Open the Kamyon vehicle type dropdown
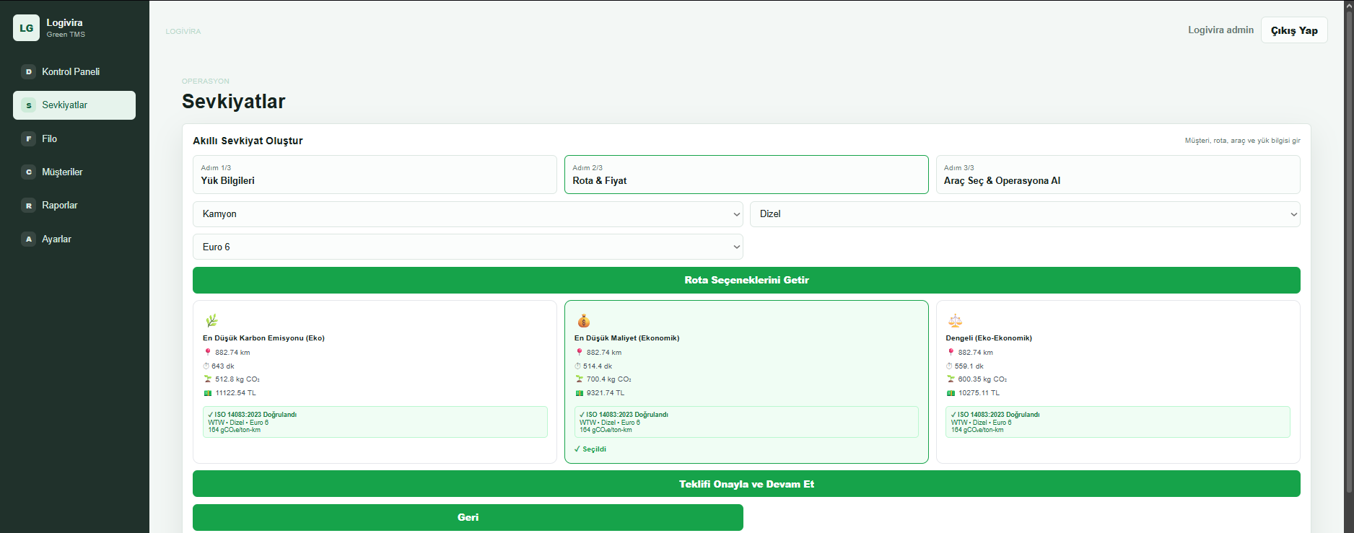This screenshot has height=533, width=1354. [x=468, y=214]
